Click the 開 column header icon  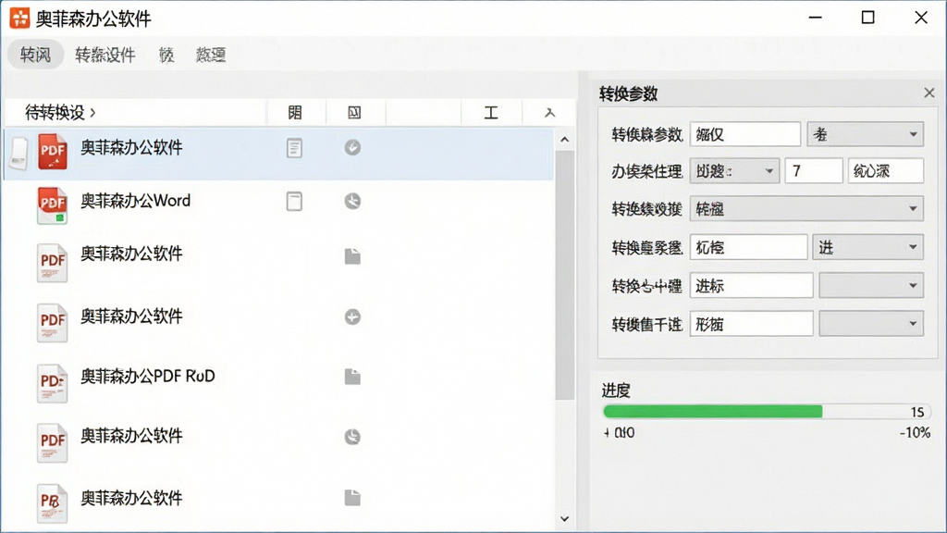pyautogui.click(x=295, y=112)
